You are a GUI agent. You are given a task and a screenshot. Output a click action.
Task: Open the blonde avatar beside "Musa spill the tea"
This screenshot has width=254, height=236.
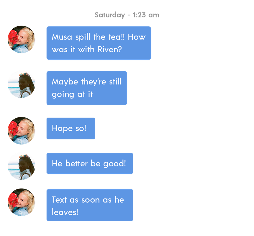21,39
